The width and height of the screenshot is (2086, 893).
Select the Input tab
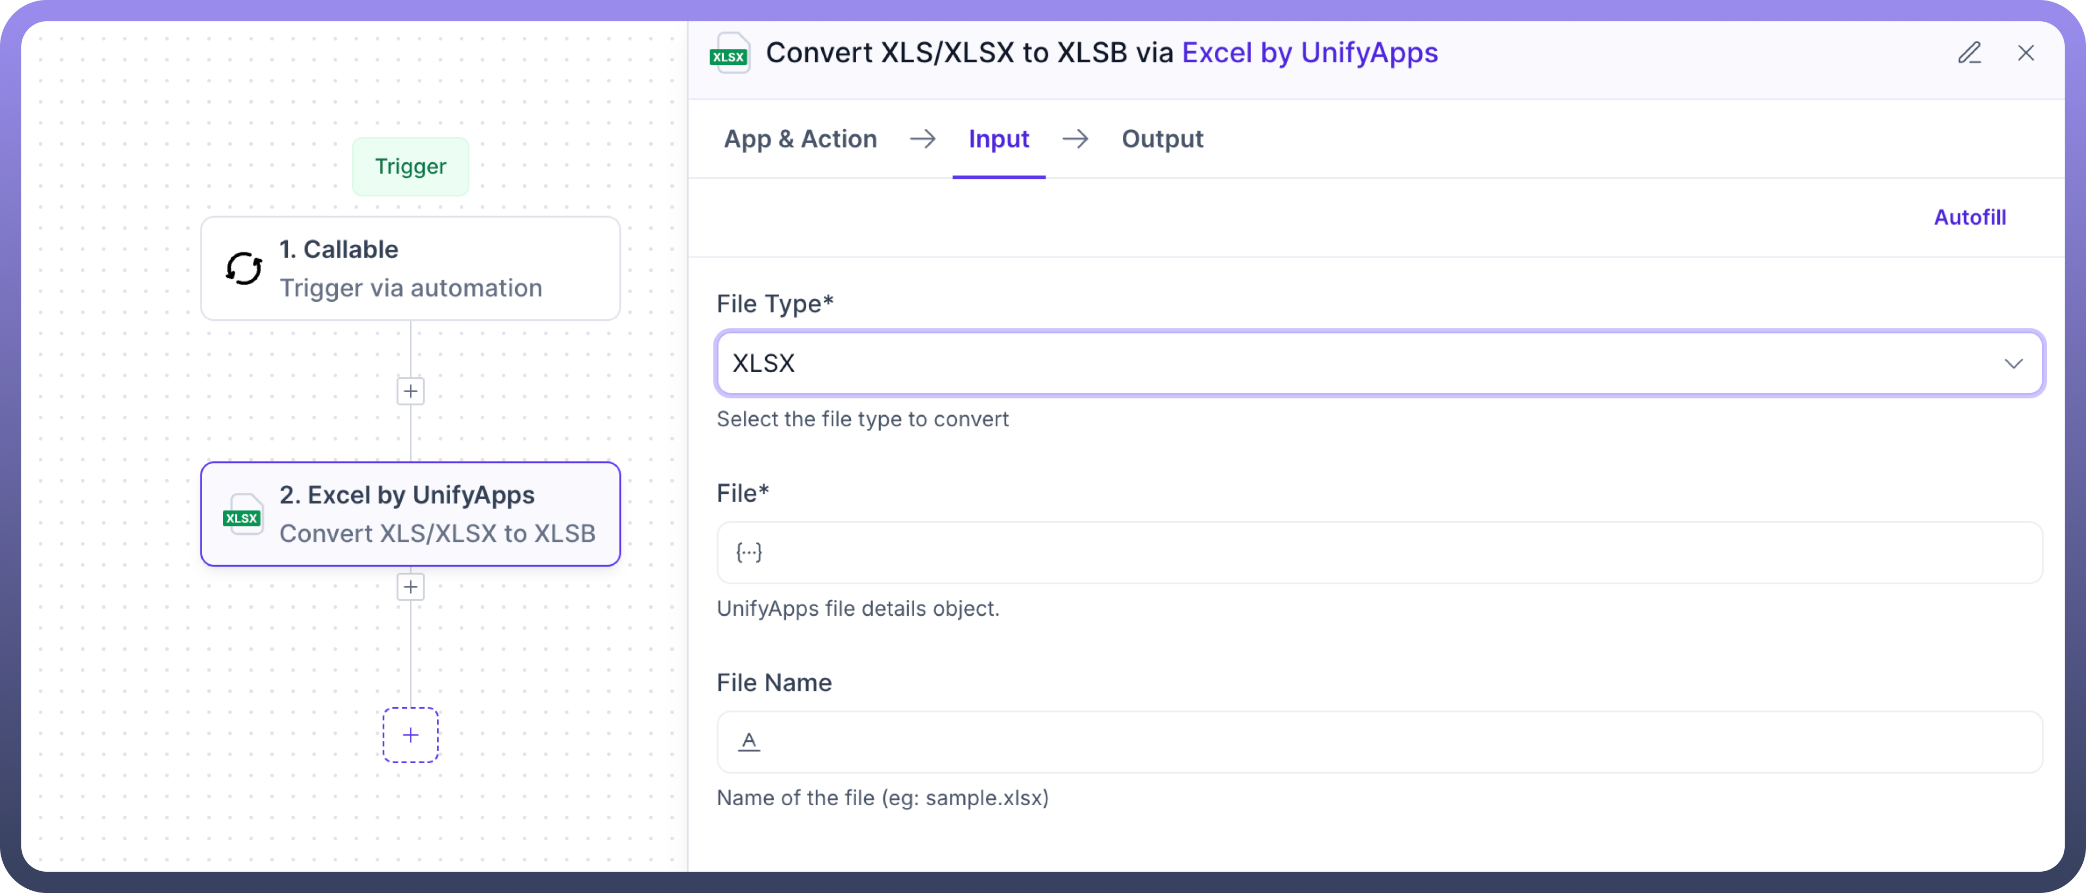click(998, 139)
